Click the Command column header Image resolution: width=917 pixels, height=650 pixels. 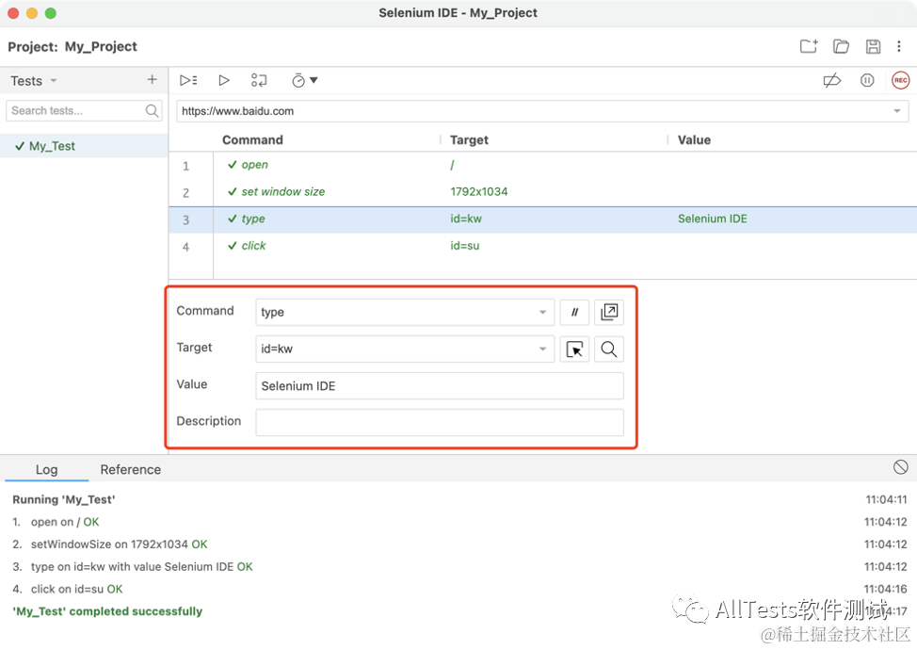click(x=252, y=139)
